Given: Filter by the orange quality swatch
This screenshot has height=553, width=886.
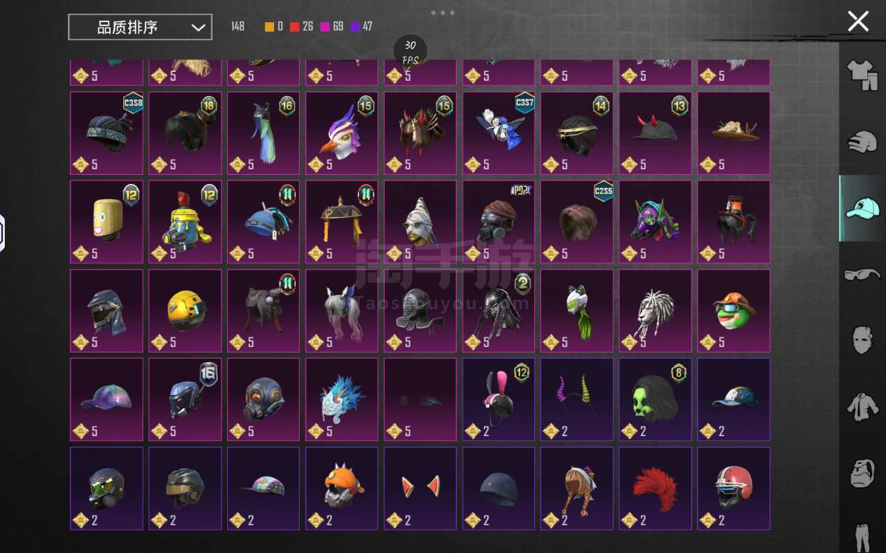Looking at the screenshot, I should 269,27.
